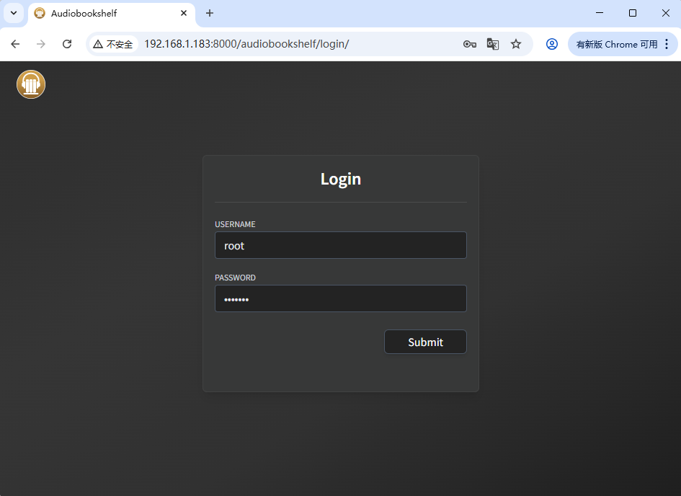Click the Login heading text
This screenshot has height=496, width=681.
(x=340, y=179)
